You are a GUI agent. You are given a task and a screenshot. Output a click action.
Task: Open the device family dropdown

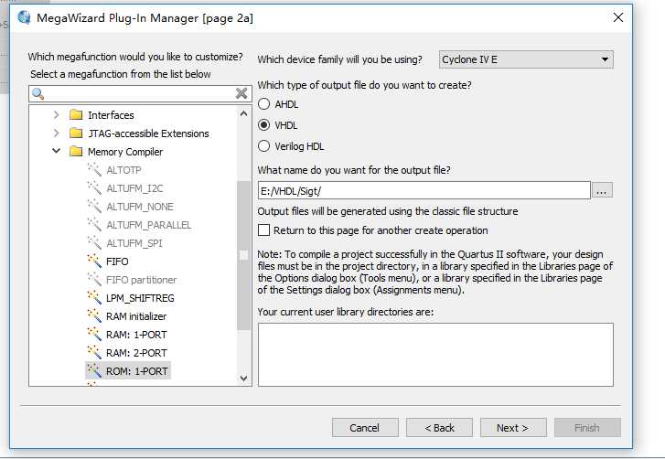point(526,59)
